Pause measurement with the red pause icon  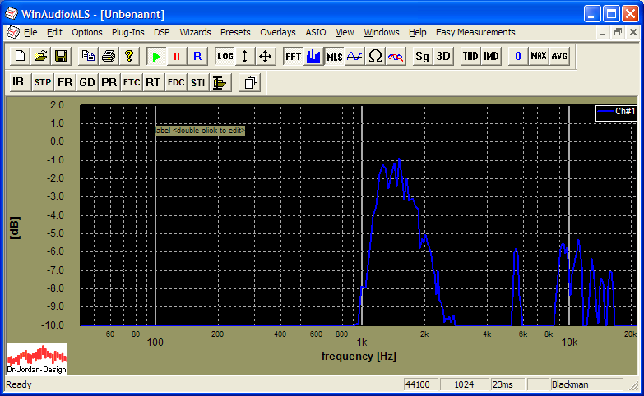(176, 56)
